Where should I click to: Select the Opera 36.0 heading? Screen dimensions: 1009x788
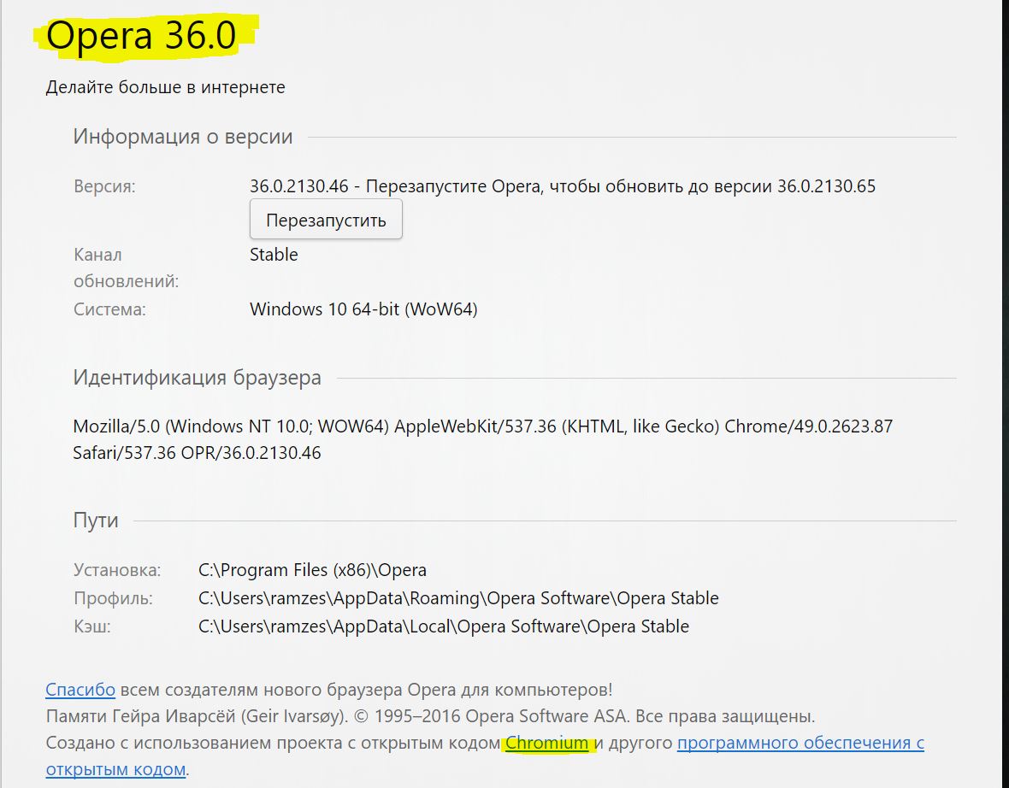141,35
